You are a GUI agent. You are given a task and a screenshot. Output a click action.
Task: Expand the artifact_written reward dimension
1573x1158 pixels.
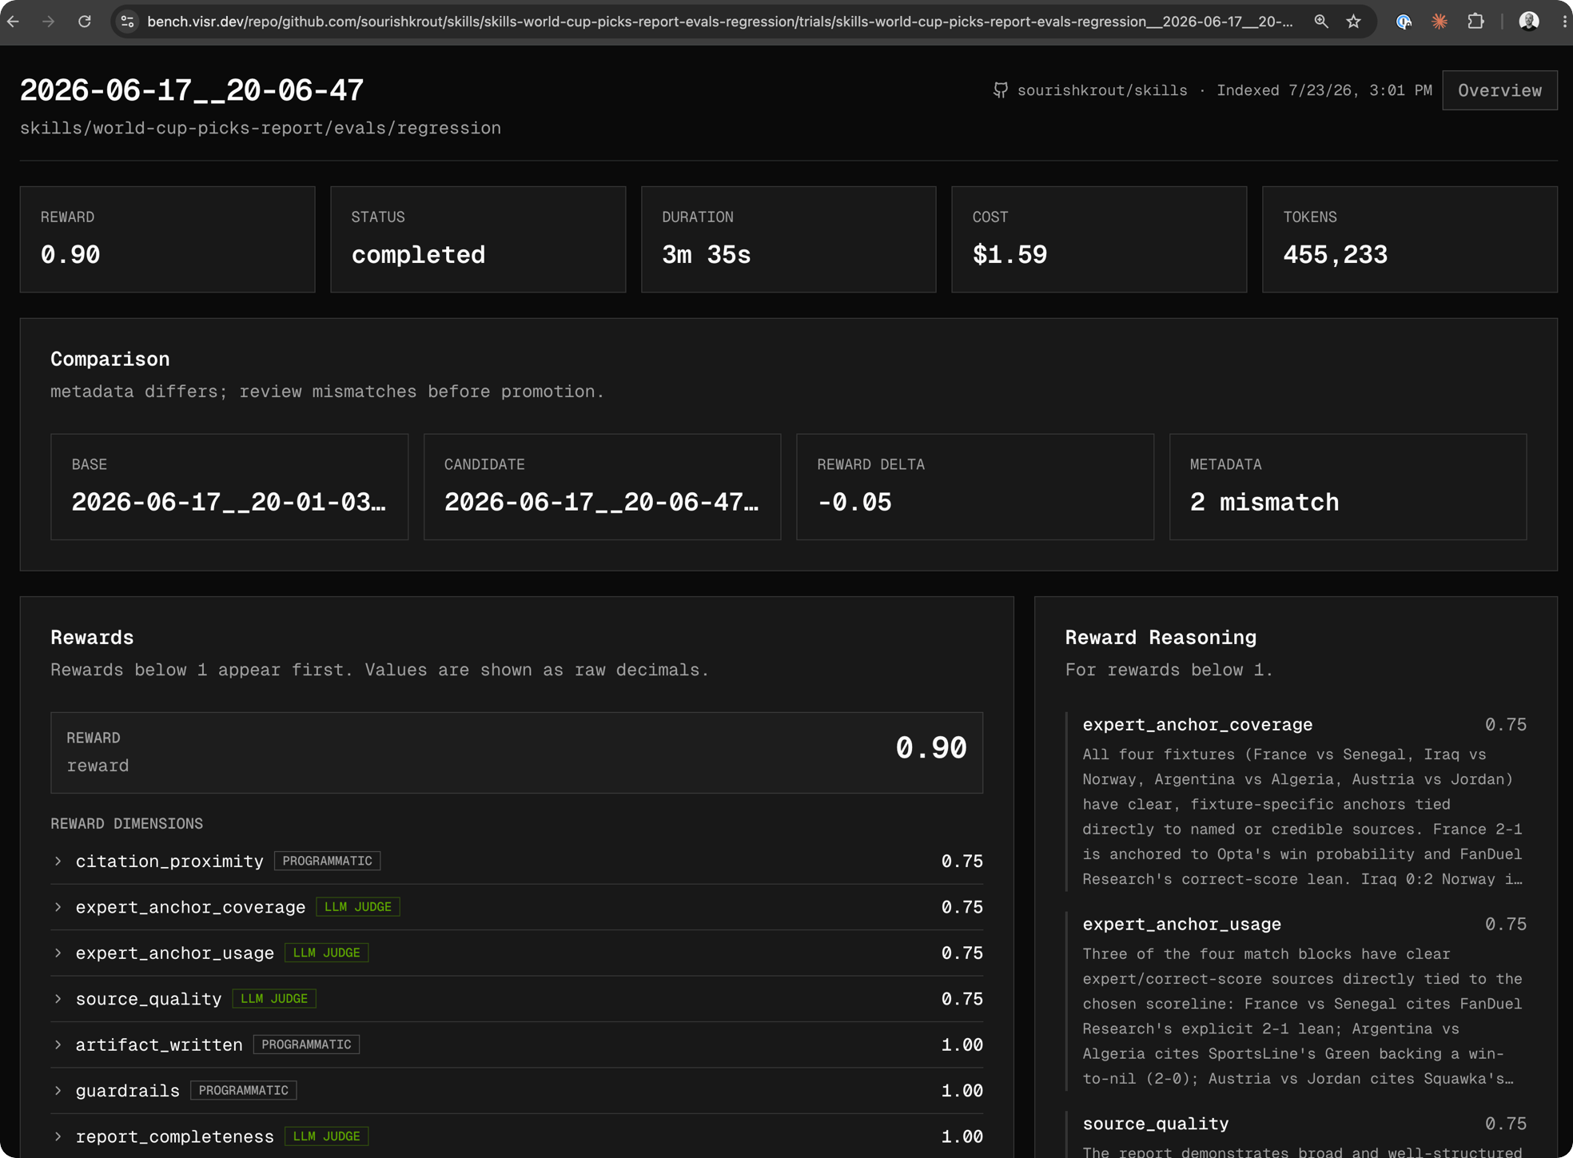516,1045
